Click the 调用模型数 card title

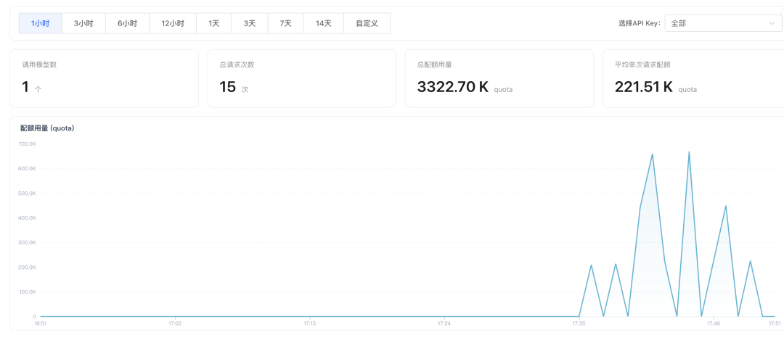(x=39, y=65)
